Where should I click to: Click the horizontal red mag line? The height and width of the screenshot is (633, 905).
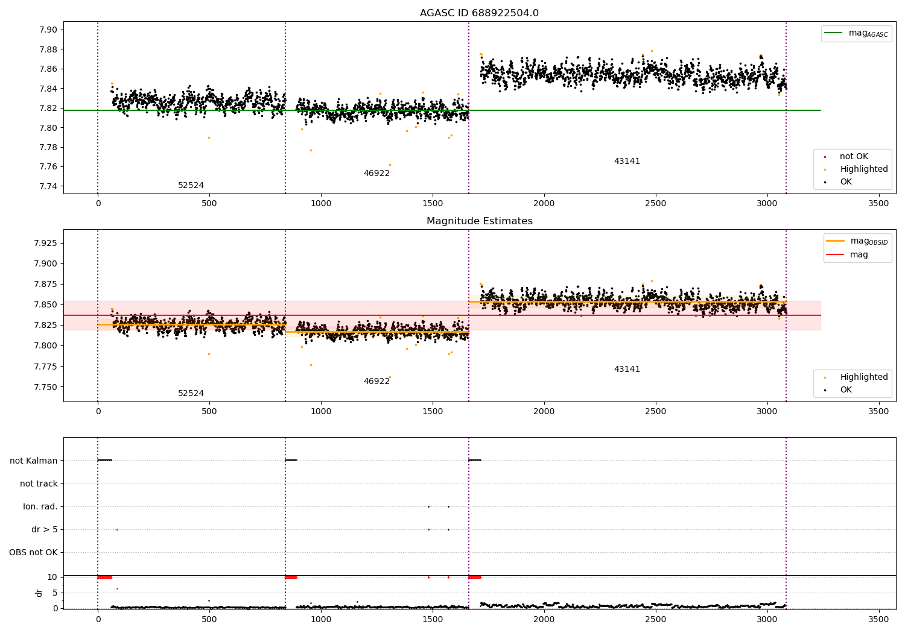[442, 315]
